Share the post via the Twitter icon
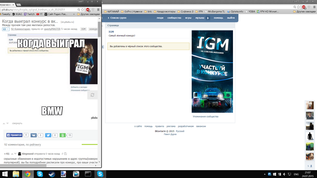317x178 pixels. point(48,135)
